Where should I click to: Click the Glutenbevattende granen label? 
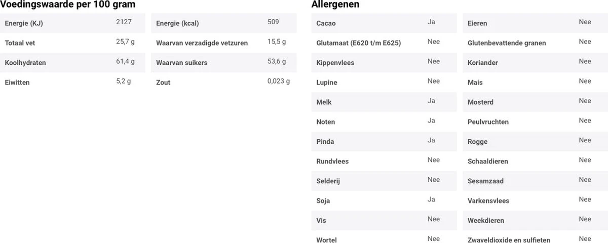tap(507, 43)
